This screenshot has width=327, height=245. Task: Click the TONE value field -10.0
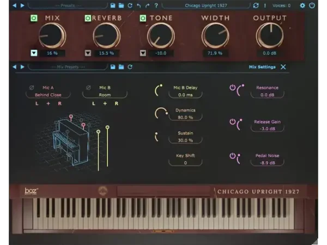(161, 53)
